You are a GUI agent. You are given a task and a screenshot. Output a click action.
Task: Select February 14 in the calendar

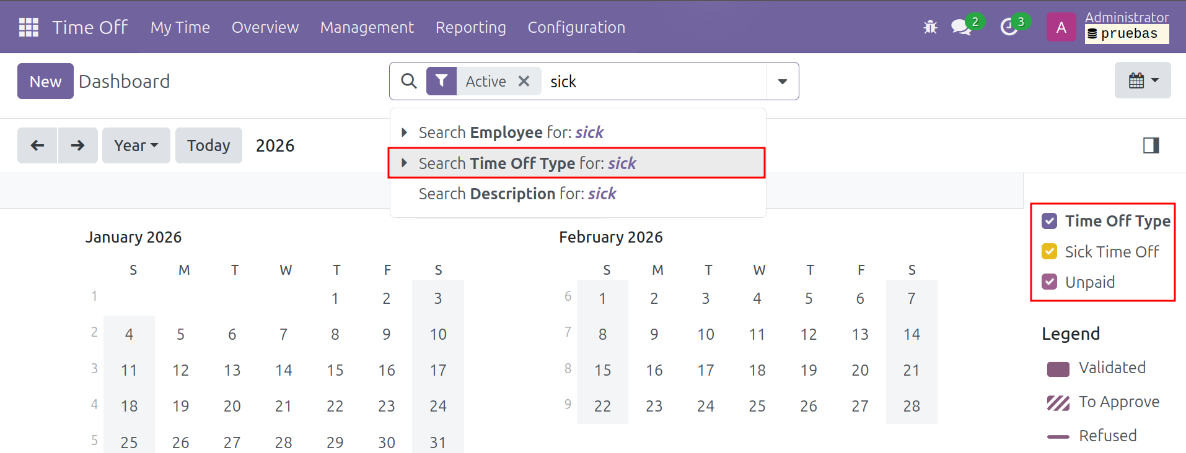[911, 334]
